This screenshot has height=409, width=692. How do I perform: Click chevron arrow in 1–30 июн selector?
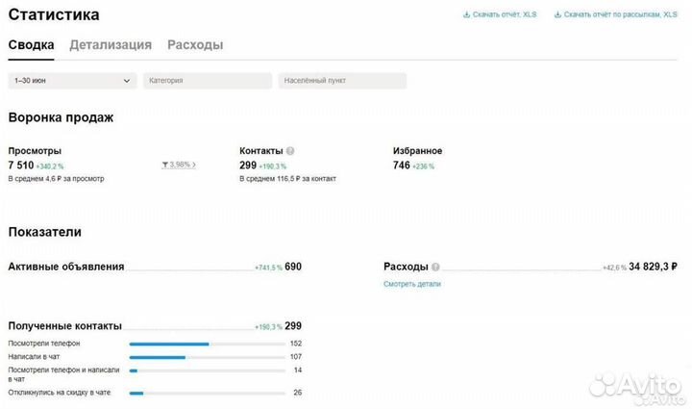(x=127, y=81)
